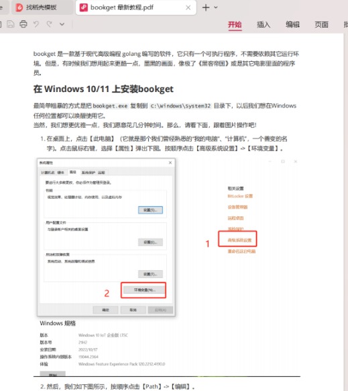Click the 系统保护 tab in the embedded dialog
The image size is (348, 391).
point(88,173)
